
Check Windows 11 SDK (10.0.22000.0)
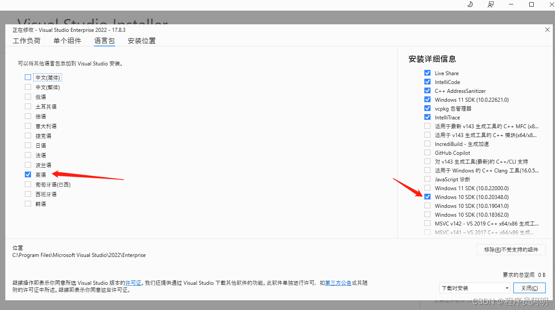pos(427,188)
